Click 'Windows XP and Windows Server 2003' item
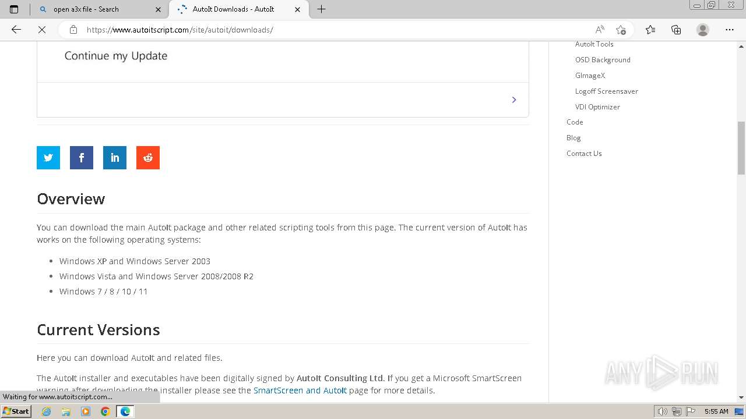746x419 pixels. (x=135, y=261)
